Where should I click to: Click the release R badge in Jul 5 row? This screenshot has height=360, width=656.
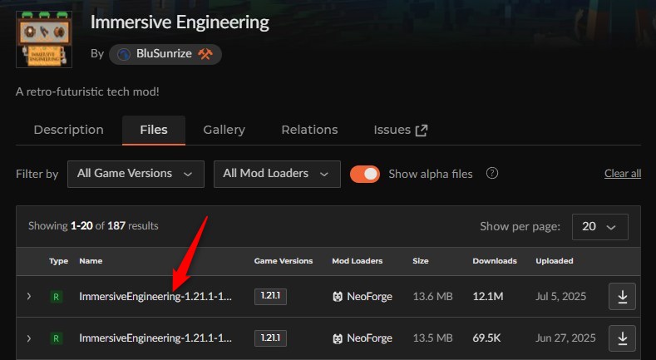(56, 297)
